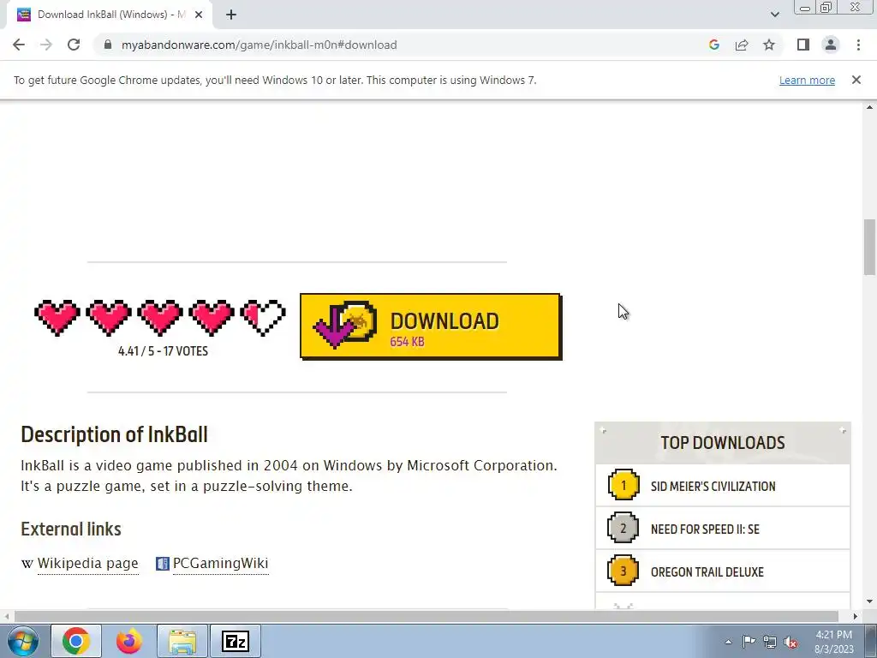
Task: Click the External links heading
Action: point(71,529)
